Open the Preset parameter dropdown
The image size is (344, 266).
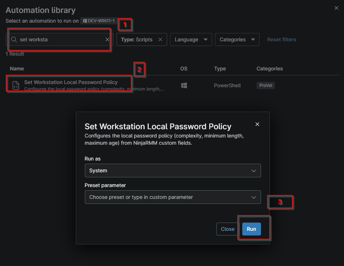tap(173, 197)
